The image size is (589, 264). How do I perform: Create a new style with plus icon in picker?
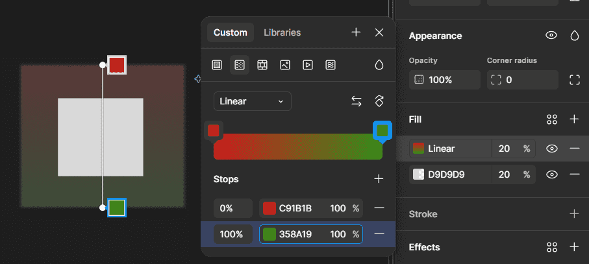tap(356, 32)
